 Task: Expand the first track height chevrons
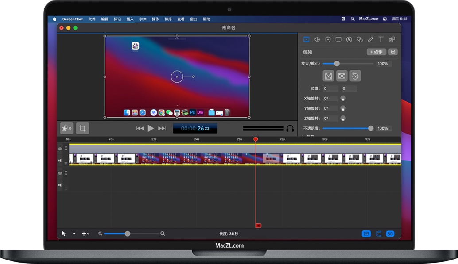[x=66, y=149]
